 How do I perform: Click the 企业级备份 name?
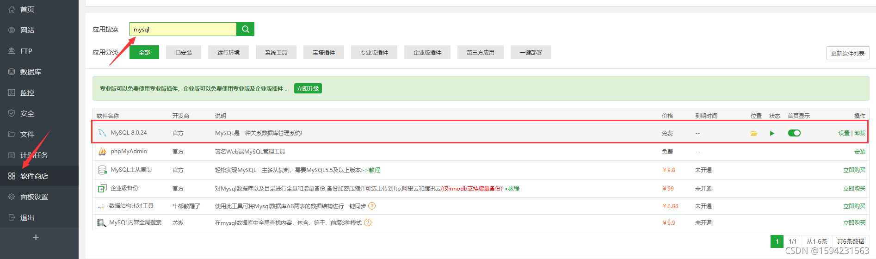click(x=124, y=188)
